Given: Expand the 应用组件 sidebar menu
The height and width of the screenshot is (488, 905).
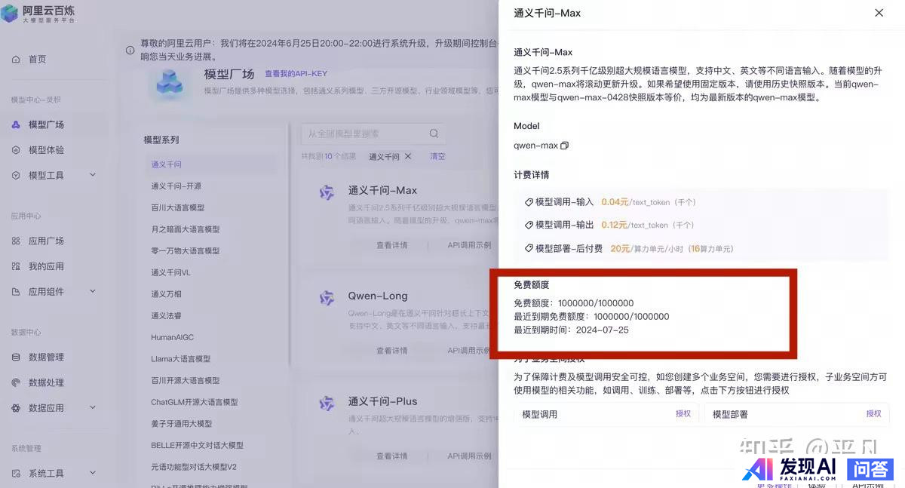Looking at the screenshot, I should point(93,291).
